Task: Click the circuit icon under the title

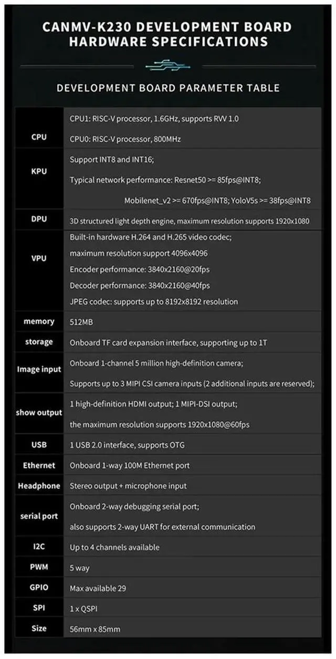Action: tap(168, 66)
